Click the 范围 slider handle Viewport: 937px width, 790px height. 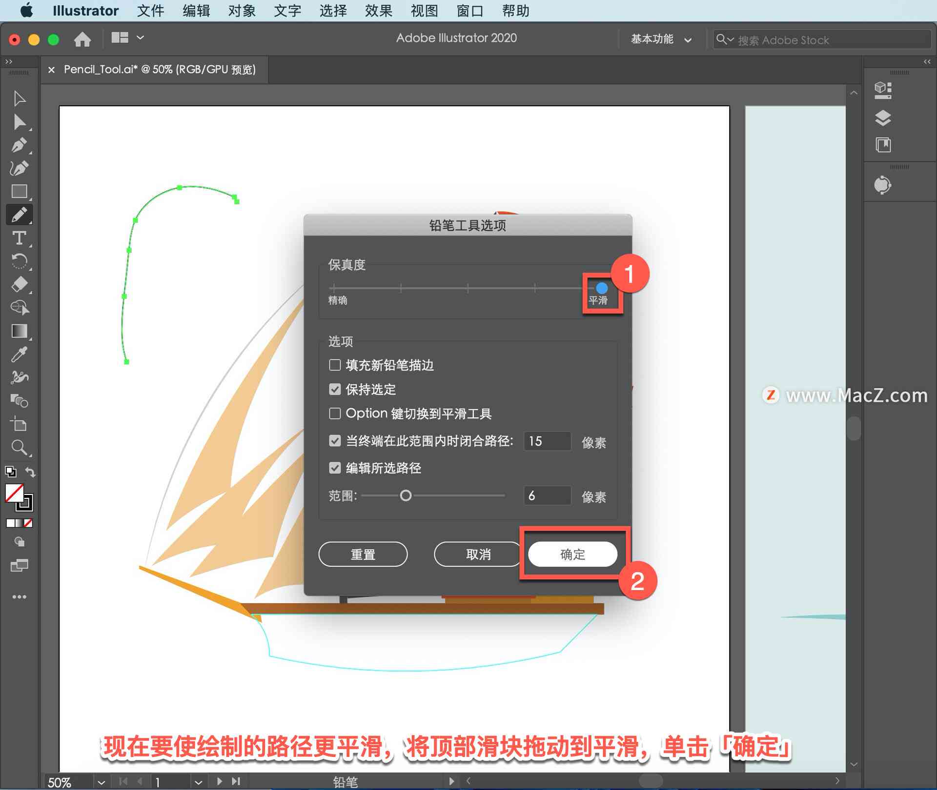tap(406, 495)
